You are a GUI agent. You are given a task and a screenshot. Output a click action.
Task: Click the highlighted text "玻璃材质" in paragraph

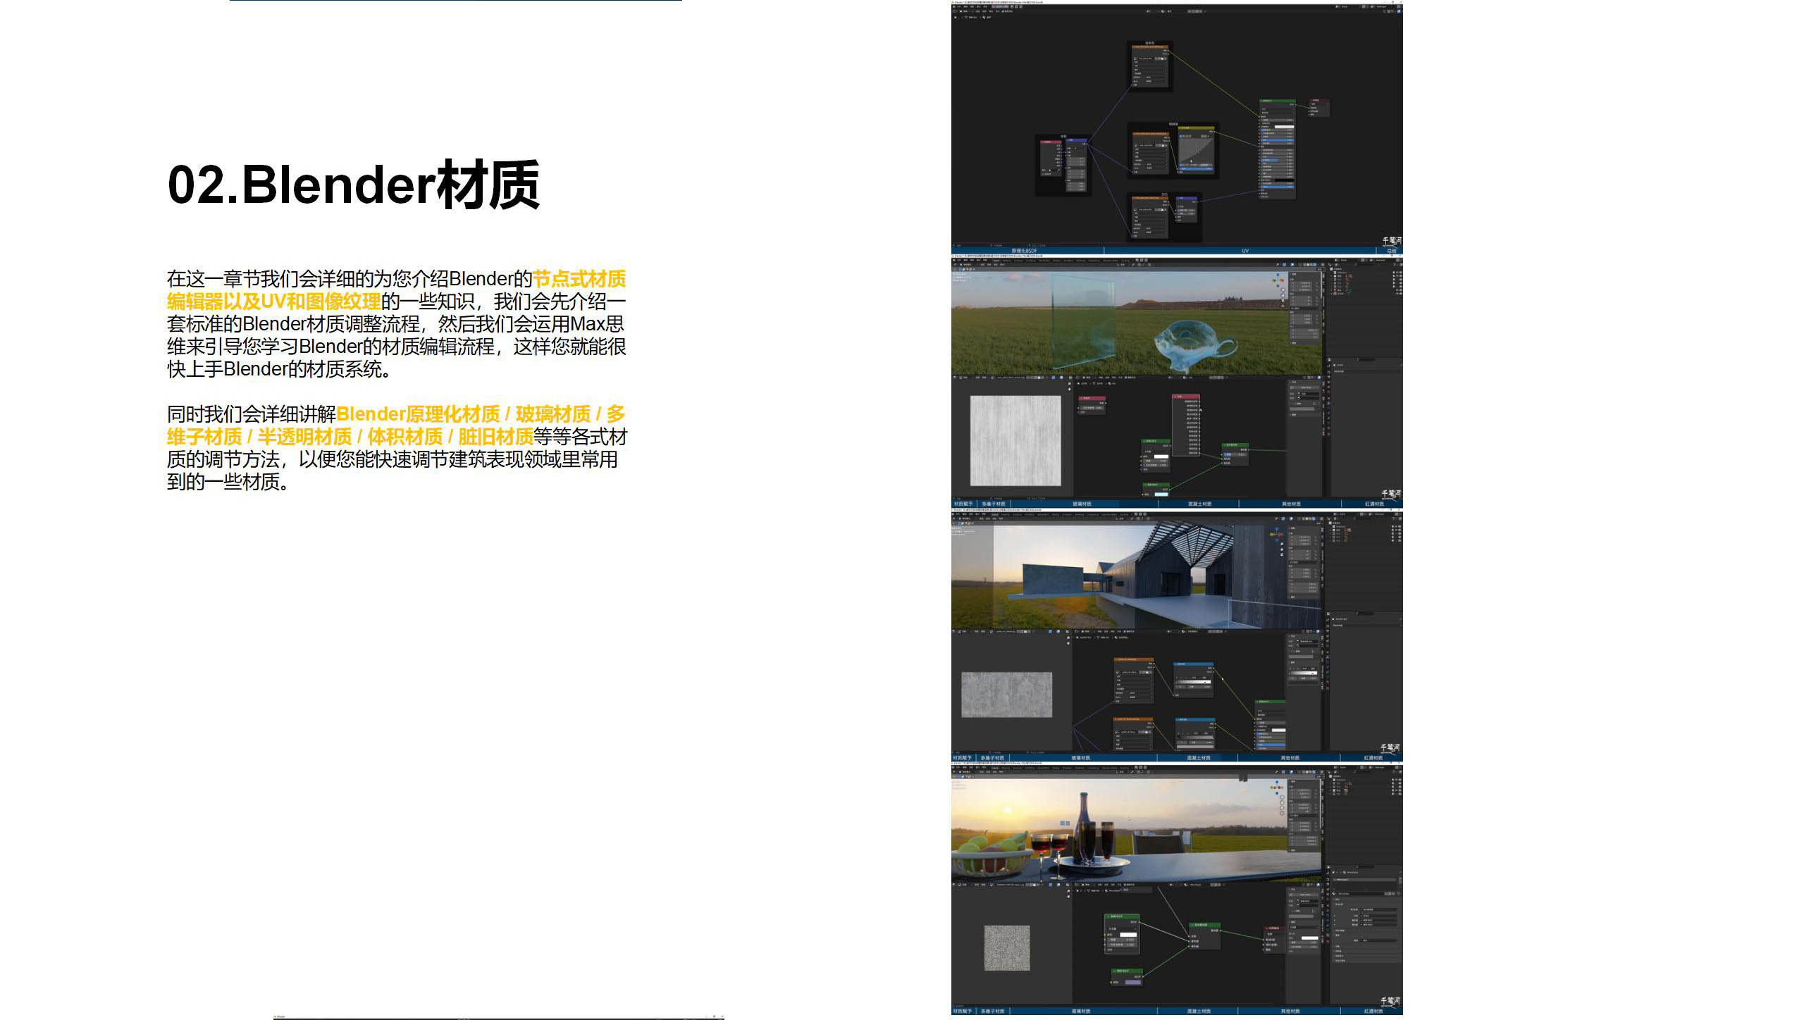pyautogui.click(x=552, y=414)
